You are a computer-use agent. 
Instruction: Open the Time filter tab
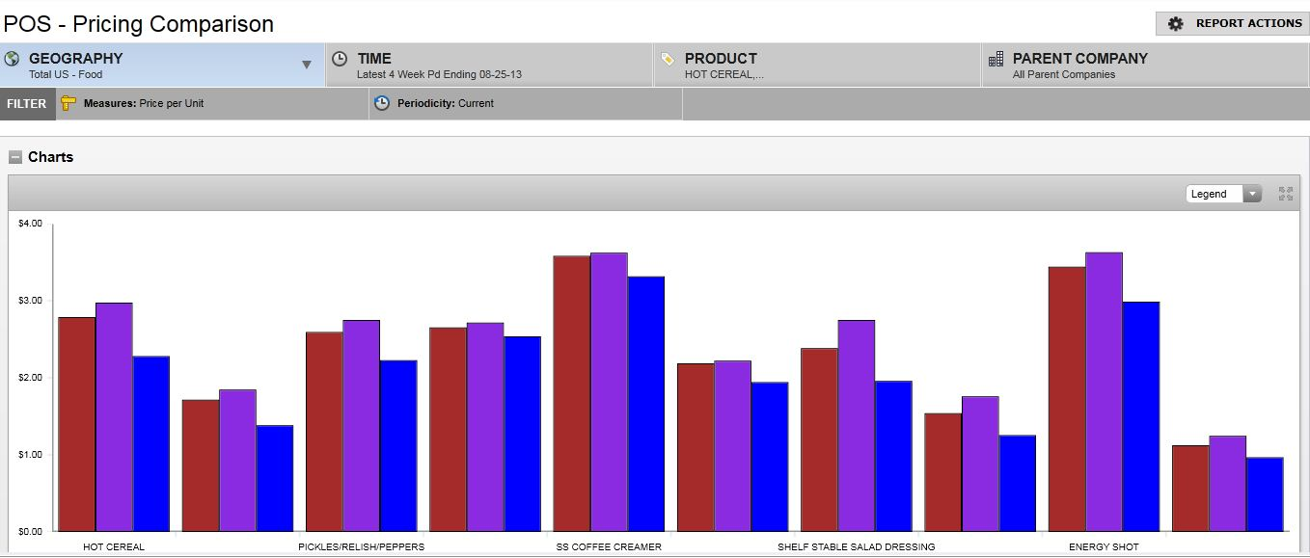pyautogui.click(x=489, y=66)
